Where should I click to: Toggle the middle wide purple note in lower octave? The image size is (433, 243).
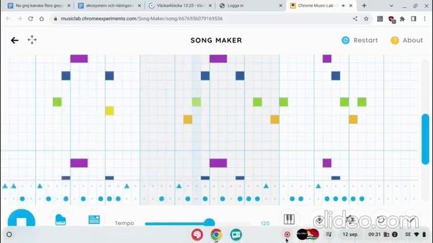coord(218,163)
